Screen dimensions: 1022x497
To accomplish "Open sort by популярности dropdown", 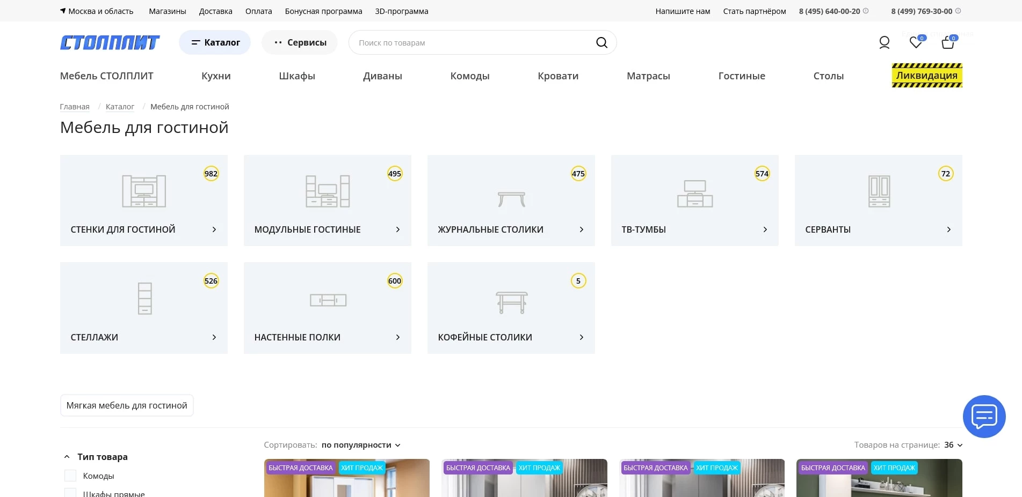I will (x=360, y=445).
